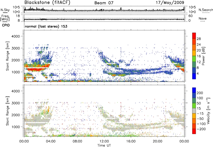Image resolution: width=213 pixels, height=147 pixels.
Task: Click the '28' label on power colorbar
Action: pos(199,39)
